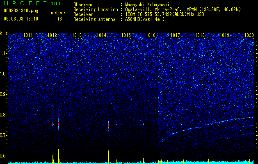This screenshot has height=164, width=258.
Task: Click the 0.9 kHz axis label
Action: [4, 94]
